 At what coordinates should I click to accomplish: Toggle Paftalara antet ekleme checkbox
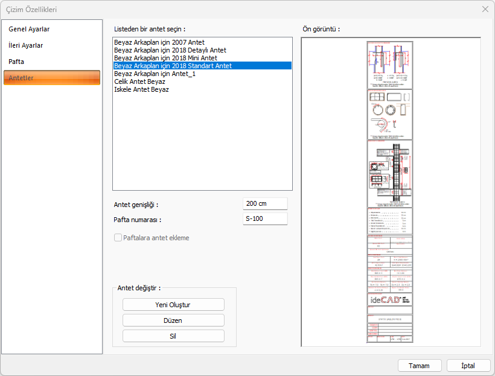coord(118,238)
